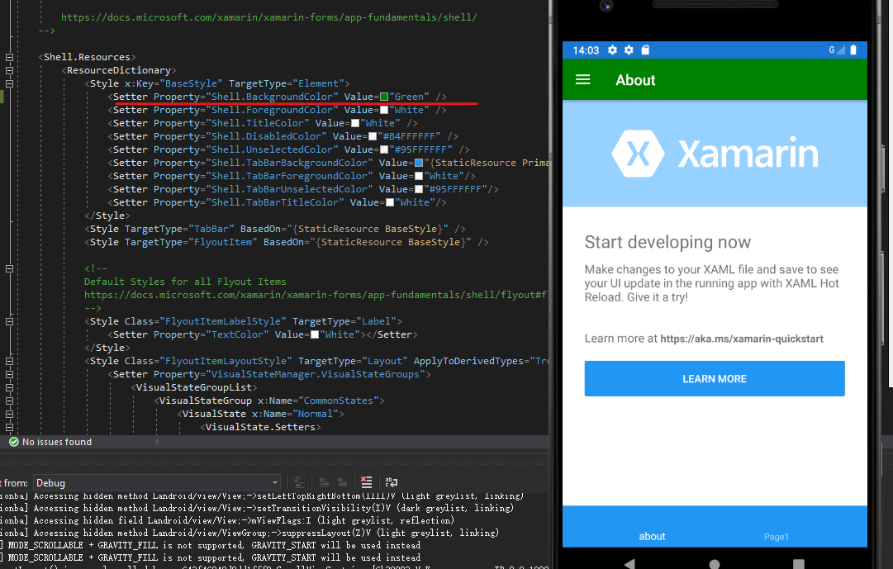Collapse the VisualStateGroupList element
The width and height of the screenshot is (893, 569).
click(9, 387)
